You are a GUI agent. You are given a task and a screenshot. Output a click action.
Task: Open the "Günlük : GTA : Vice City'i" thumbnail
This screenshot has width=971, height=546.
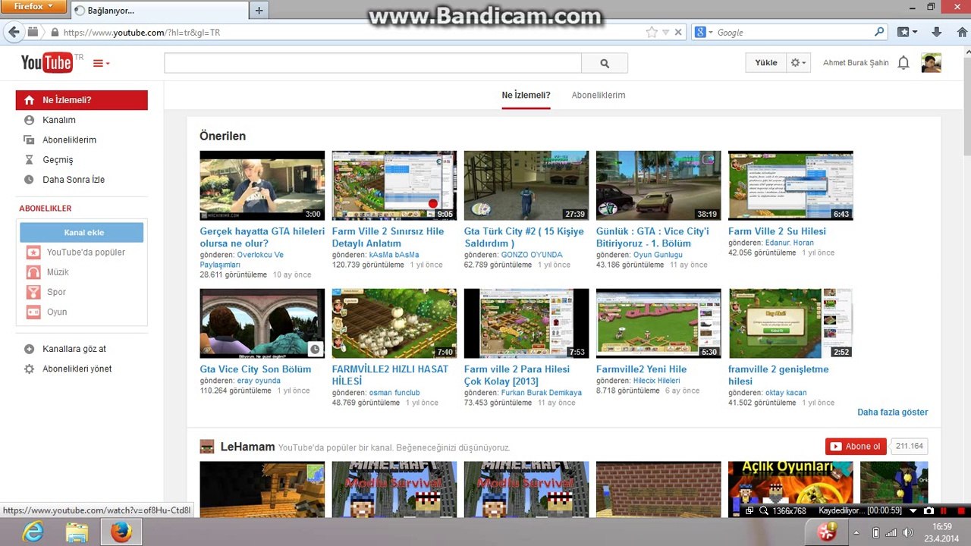(x=658, y=186)
